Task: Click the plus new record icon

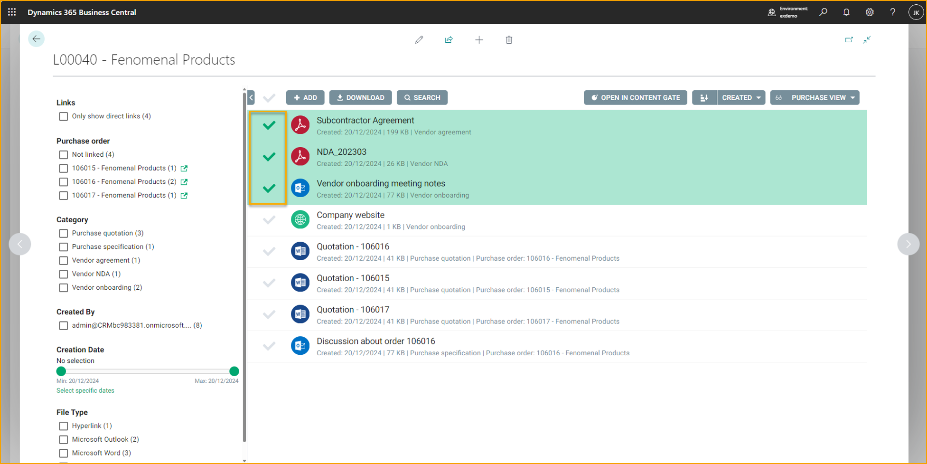Action: (479, 40)
